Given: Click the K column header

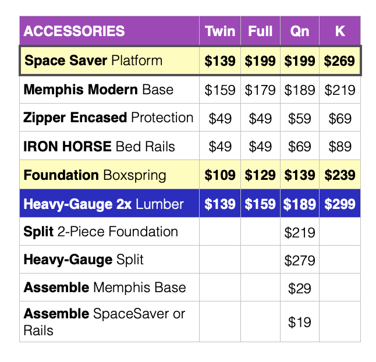Looking at the screenshot, I should [340, 31].
